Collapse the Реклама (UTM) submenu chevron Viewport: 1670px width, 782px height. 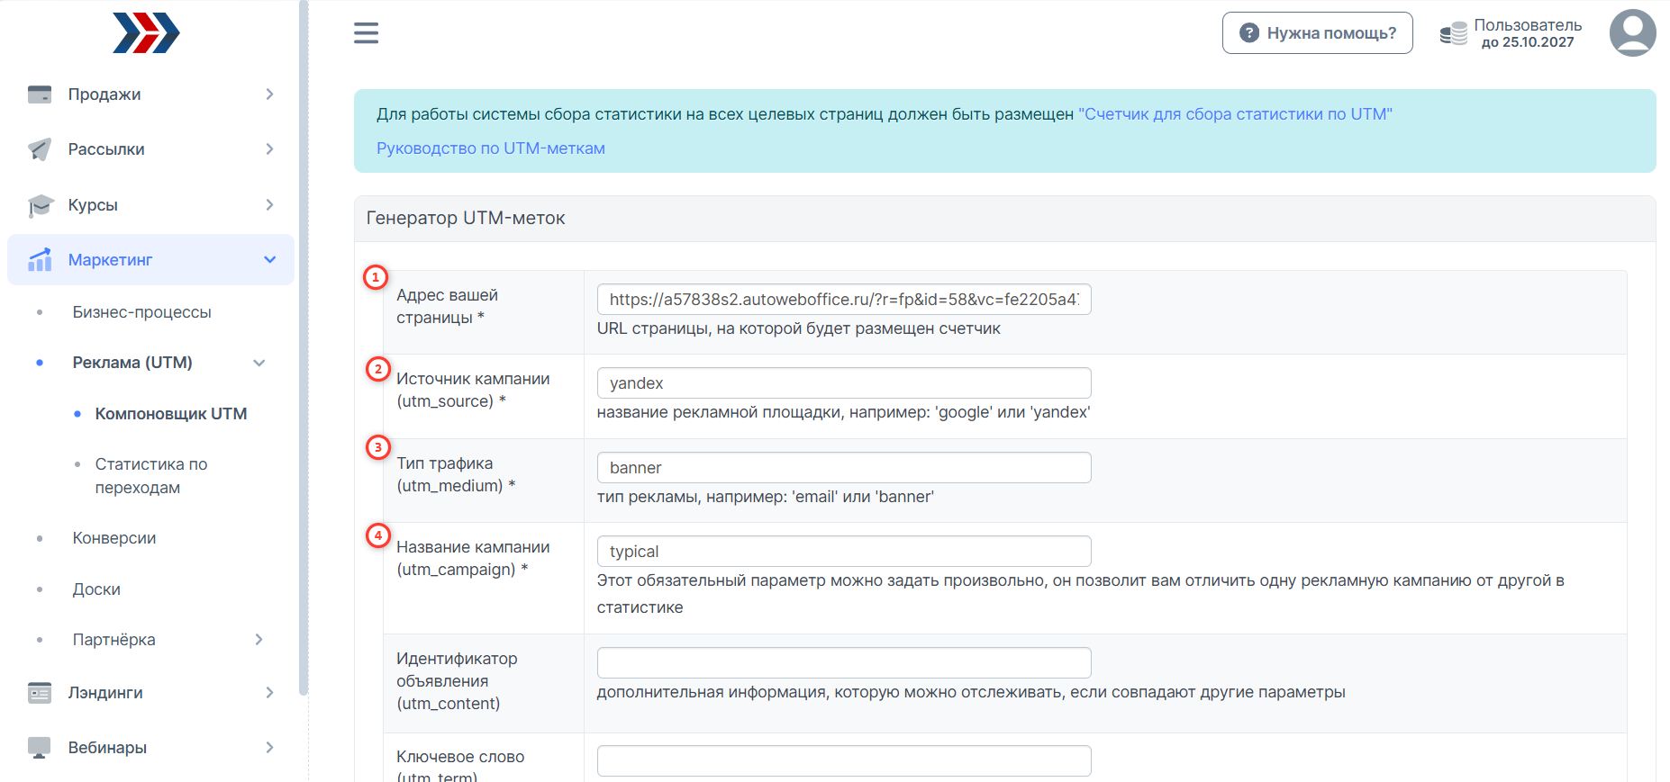pyautogui.click(x=259, y=364)
